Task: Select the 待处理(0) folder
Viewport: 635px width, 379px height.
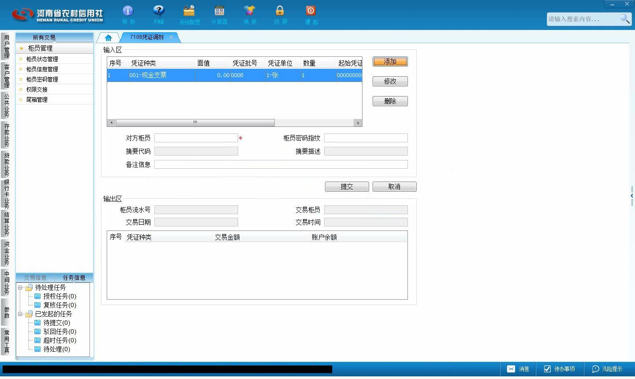Action: coord(52,349)
